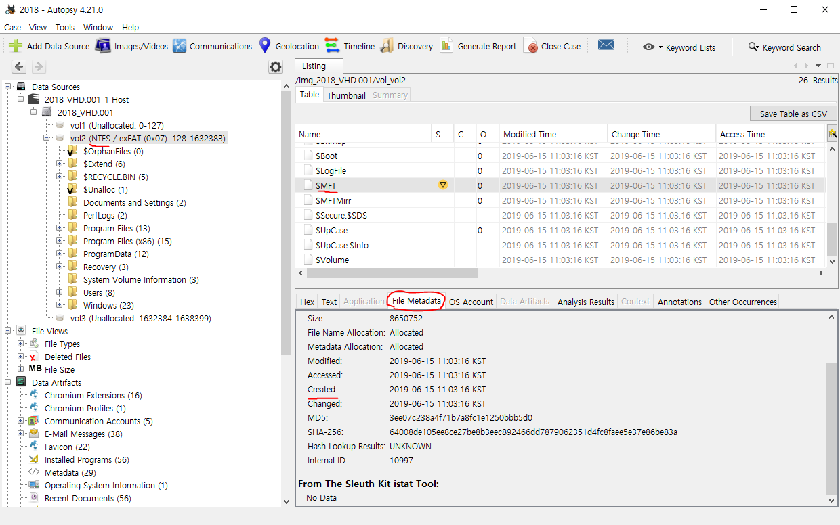
Task: Expand the Program Files (13) folder
Action: pyautogui.click(x=59, y=229)
